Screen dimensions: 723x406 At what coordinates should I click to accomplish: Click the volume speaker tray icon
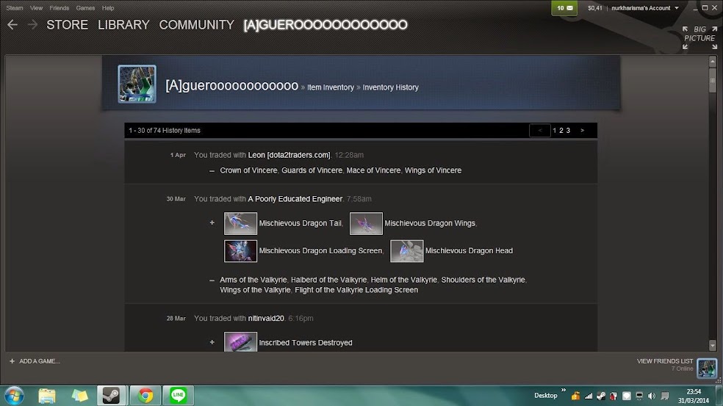click(x=652, y=396)
